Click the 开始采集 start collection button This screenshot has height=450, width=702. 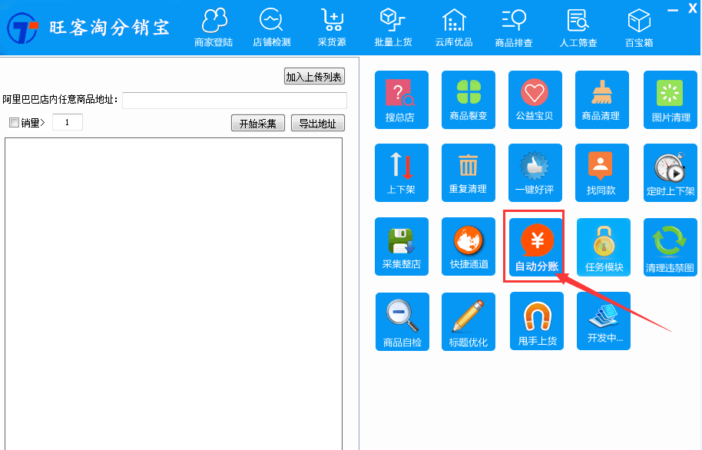[x=257, y=123]
